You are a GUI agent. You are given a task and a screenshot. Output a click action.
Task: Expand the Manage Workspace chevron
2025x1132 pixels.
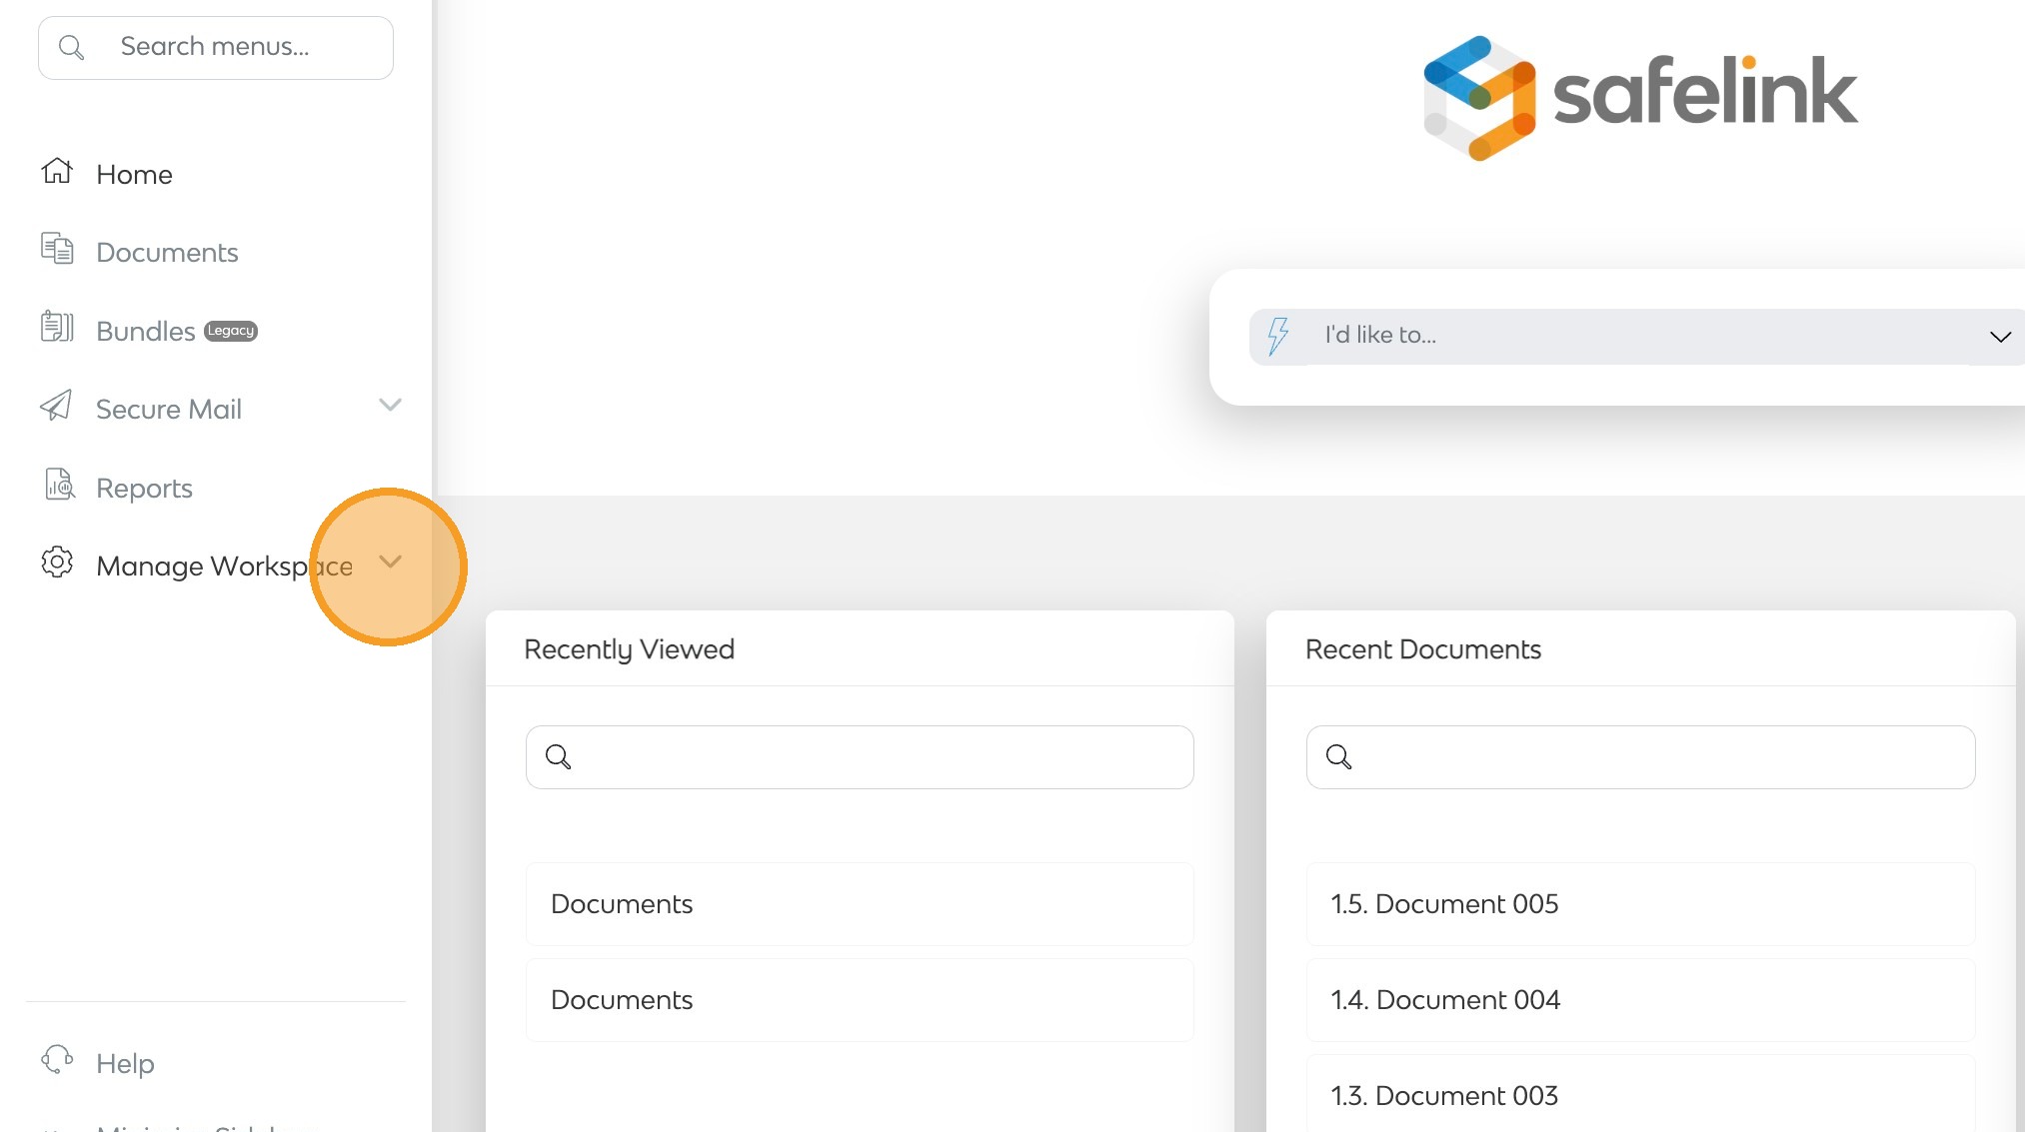coord(390,563)
